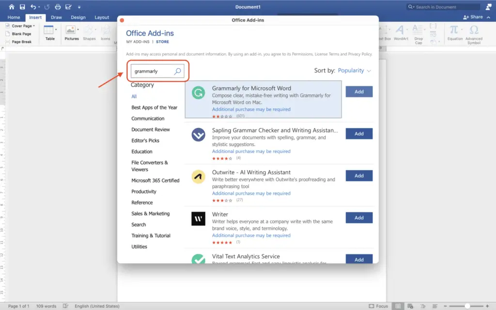Select the Productivity category
Screen dimensions: 496x310
(x=144, y=192)
